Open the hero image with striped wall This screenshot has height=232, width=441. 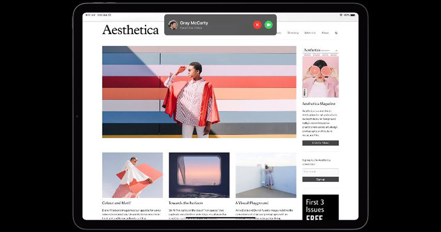(x=199, y=92)
